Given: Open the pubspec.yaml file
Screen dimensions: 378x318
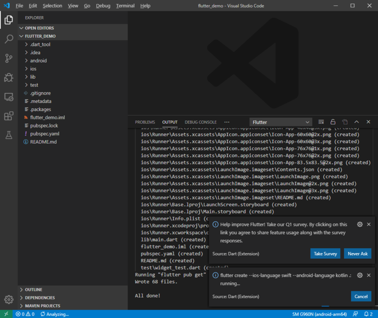Looking at the screenshot, I should point(73,134).
